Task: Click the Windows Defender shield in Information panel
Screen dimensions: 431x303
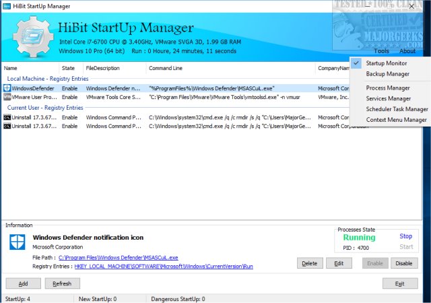Action: [18, 242]
